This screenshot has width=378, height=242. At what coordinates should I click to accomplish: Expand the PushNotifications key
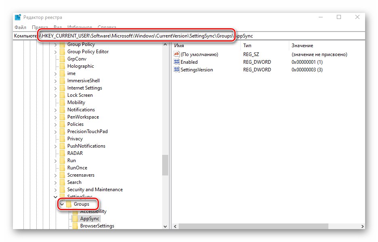[55, 146]
